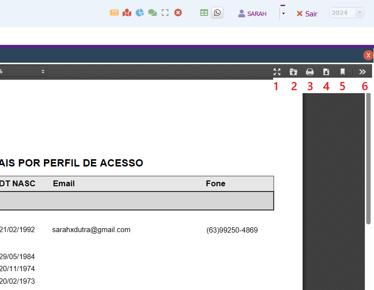Open the SARAH user profile
This screenshot has width=374, height=290.
click(252, 14)
